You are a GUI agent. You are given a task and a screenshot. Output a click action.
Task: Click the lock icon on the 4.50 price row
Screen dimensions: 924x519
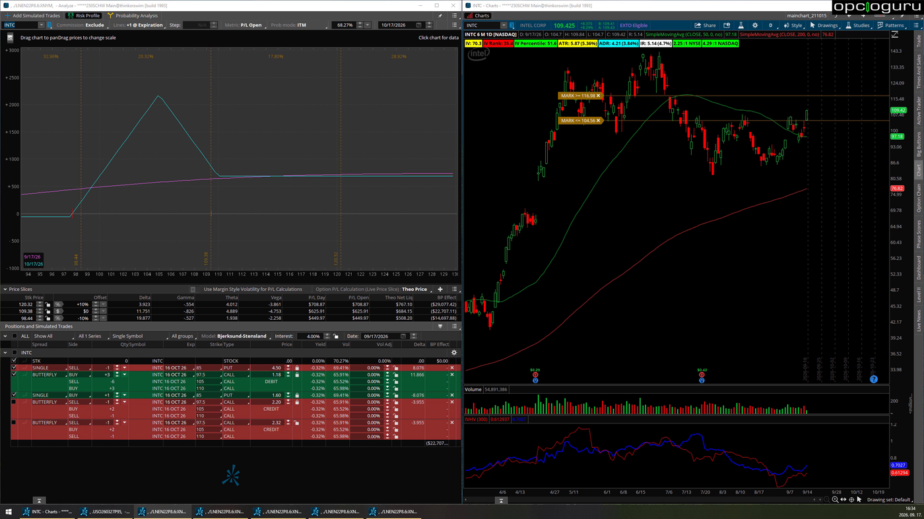pyautogui.click(x=297, y=368)
